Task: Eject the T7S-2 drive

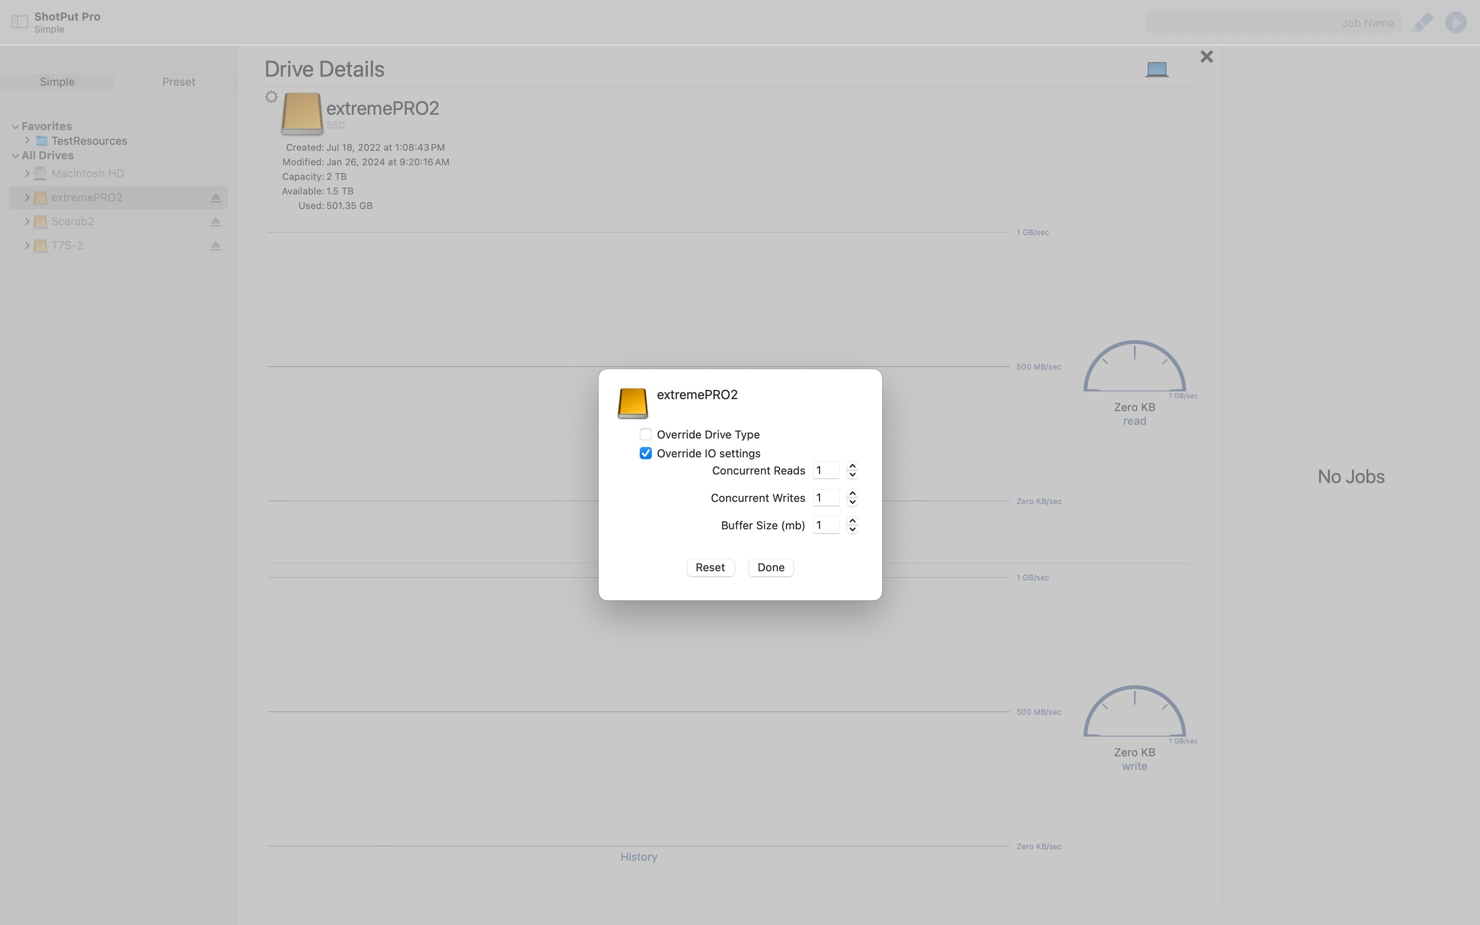Action: tap(215, 246)
